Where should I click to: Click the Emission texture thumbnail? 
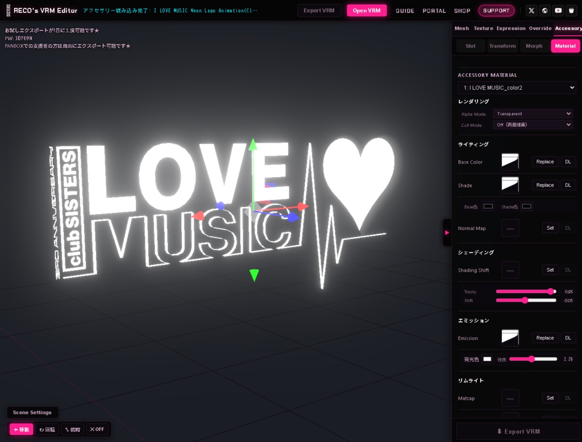coord(510,338)
